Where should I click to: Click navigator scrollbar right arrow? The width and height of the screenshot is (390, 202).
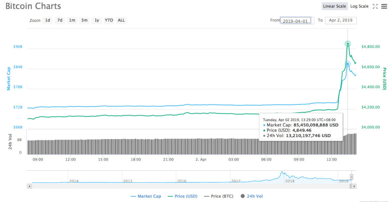[354, 186]
